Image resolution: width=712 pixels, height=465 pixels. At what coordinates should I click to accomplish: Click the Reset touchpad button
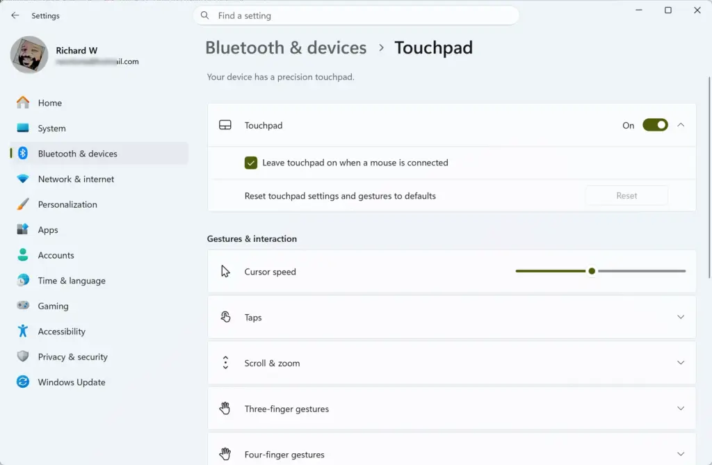626,196
